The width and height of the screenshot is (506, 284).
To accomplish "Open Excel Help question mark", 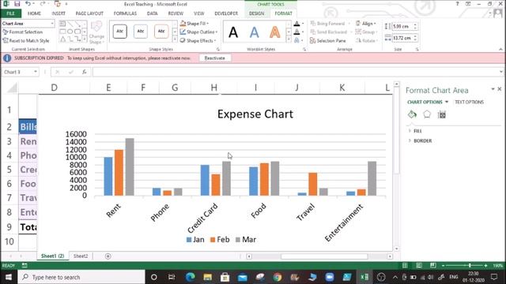I will click(x=457, y=4).
